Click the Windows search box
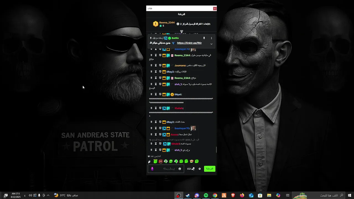Viewport: 354px width, 199px height. pos(319,195)
